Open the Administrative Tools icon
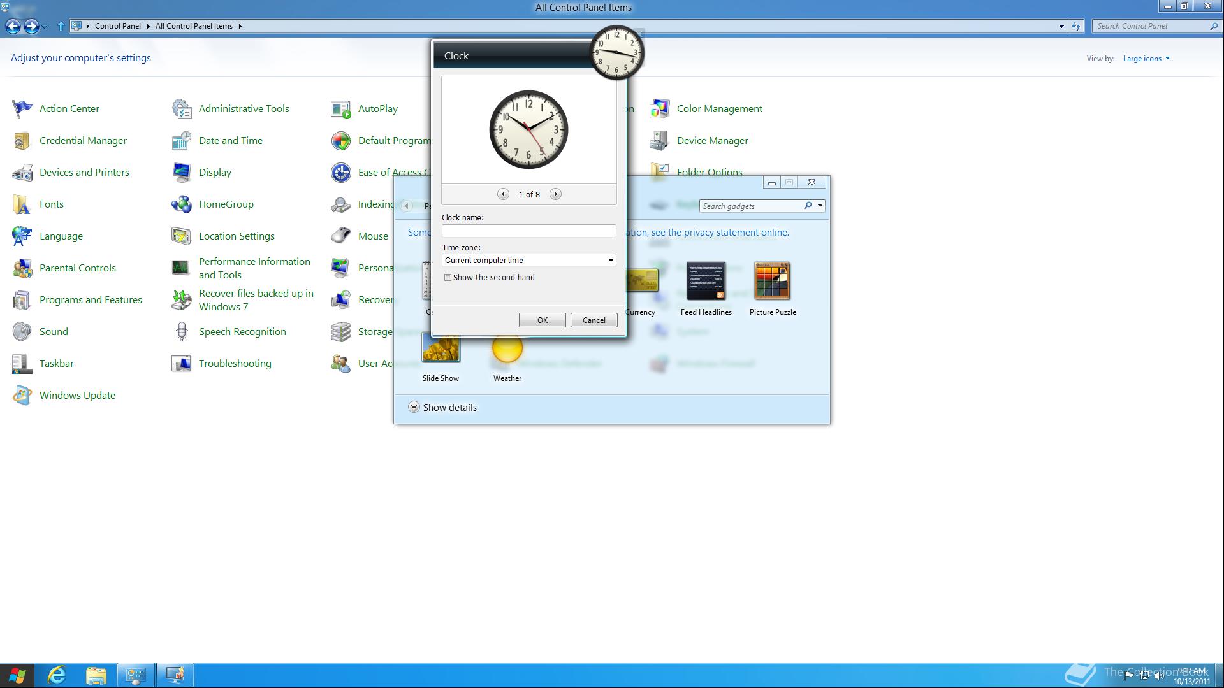 click(182, 109)
